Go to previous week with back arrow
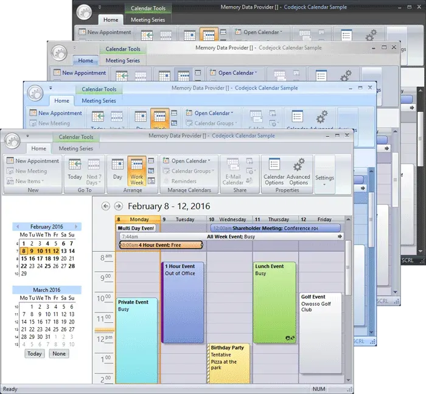426x394 pixels. point(105,206)
